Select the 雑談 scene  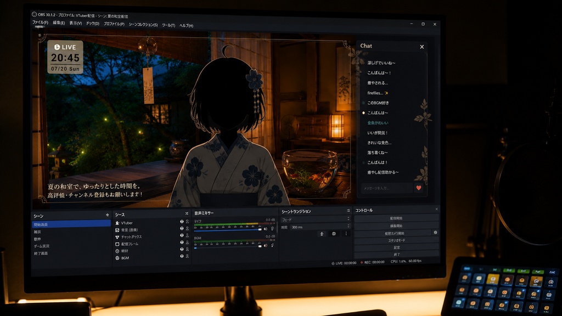pyautogui.click(x=71, y=232)
